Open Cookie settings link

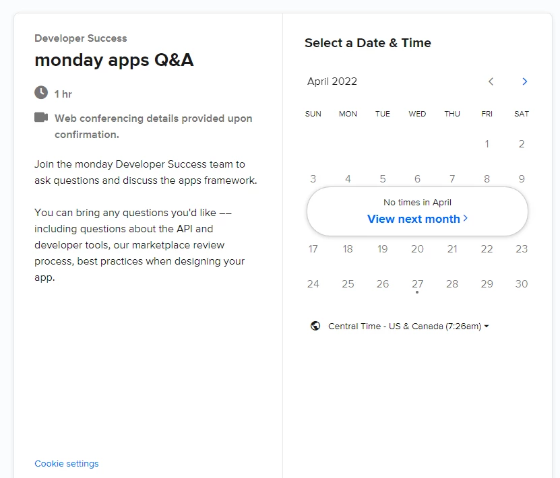click(x=67, y=464)
